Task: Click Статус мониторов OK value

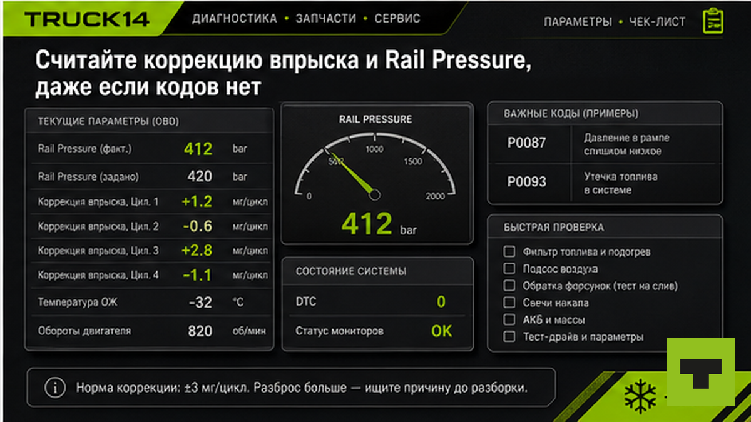Action: (441, 331)
